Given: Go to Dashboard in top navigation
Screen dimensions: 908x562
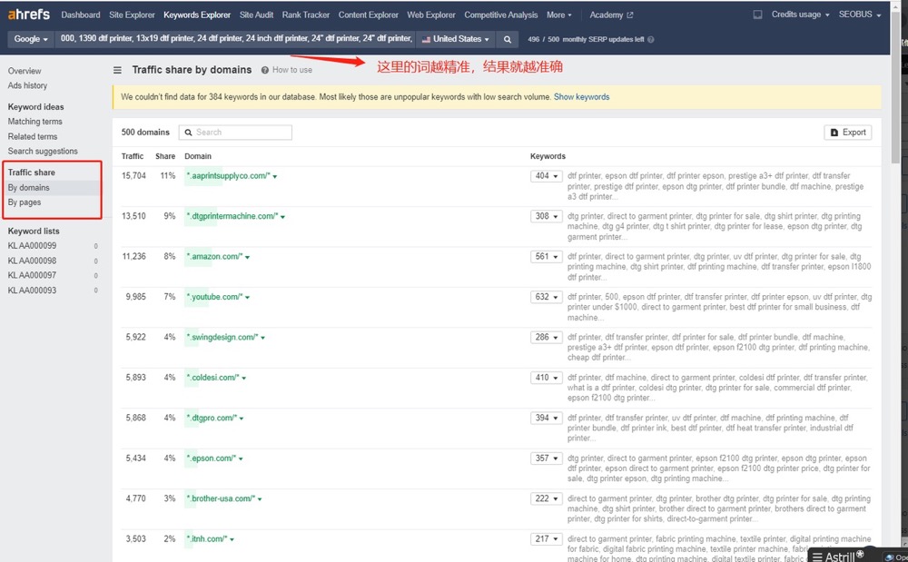Looking at the screenshot, I should pos(81,15).
